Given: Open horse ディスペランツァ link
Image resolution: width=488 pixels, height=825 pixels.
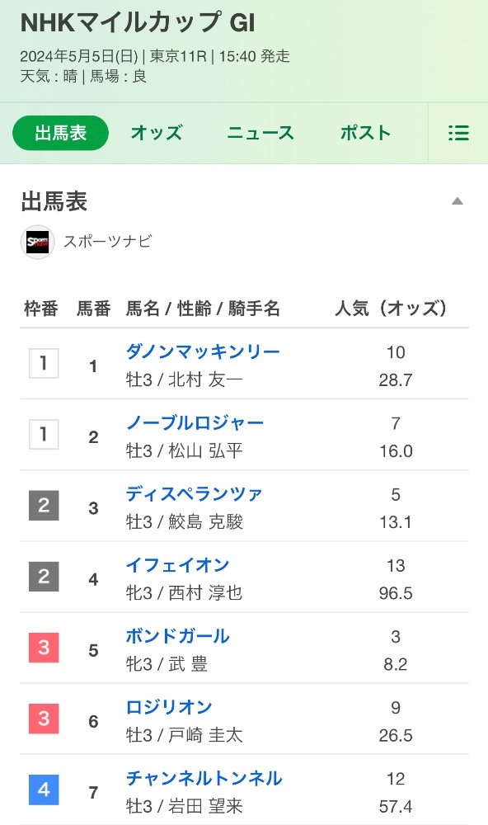Looking at the screenshot, I should 194,493.
